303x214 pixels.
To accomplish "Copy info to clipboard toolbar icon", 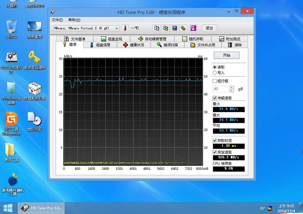I will point(157,28).
